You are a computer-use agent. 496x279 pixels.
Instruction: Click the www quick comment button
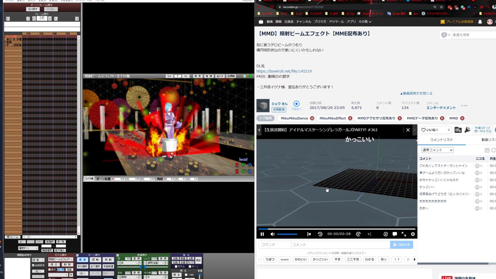tap(284, 259)
